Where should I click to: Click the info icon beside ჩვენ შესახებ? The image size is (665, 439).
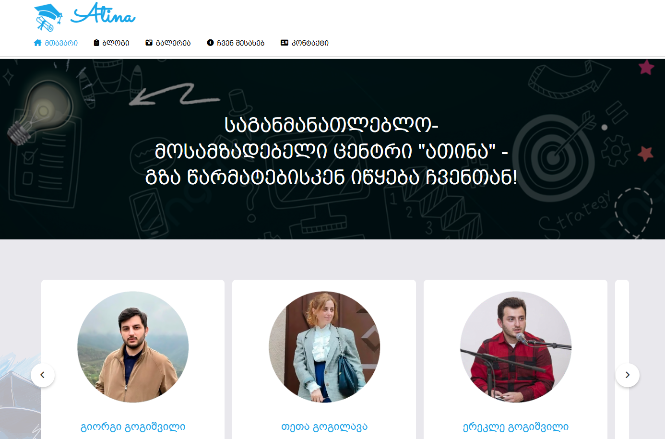[x=210, y=43]
